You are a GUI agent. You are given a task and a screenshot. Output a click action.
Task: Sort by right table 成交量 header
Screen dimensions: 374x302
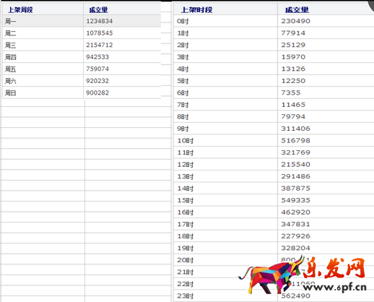pos(297,10)
